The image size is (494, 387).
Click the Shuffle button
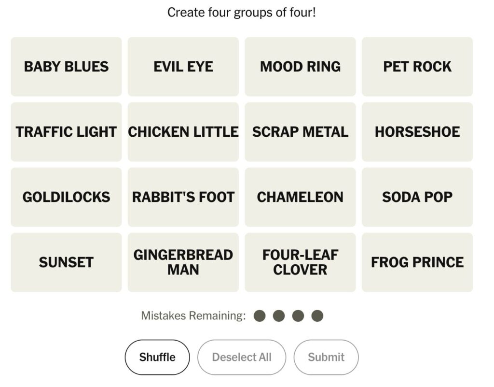157,358
